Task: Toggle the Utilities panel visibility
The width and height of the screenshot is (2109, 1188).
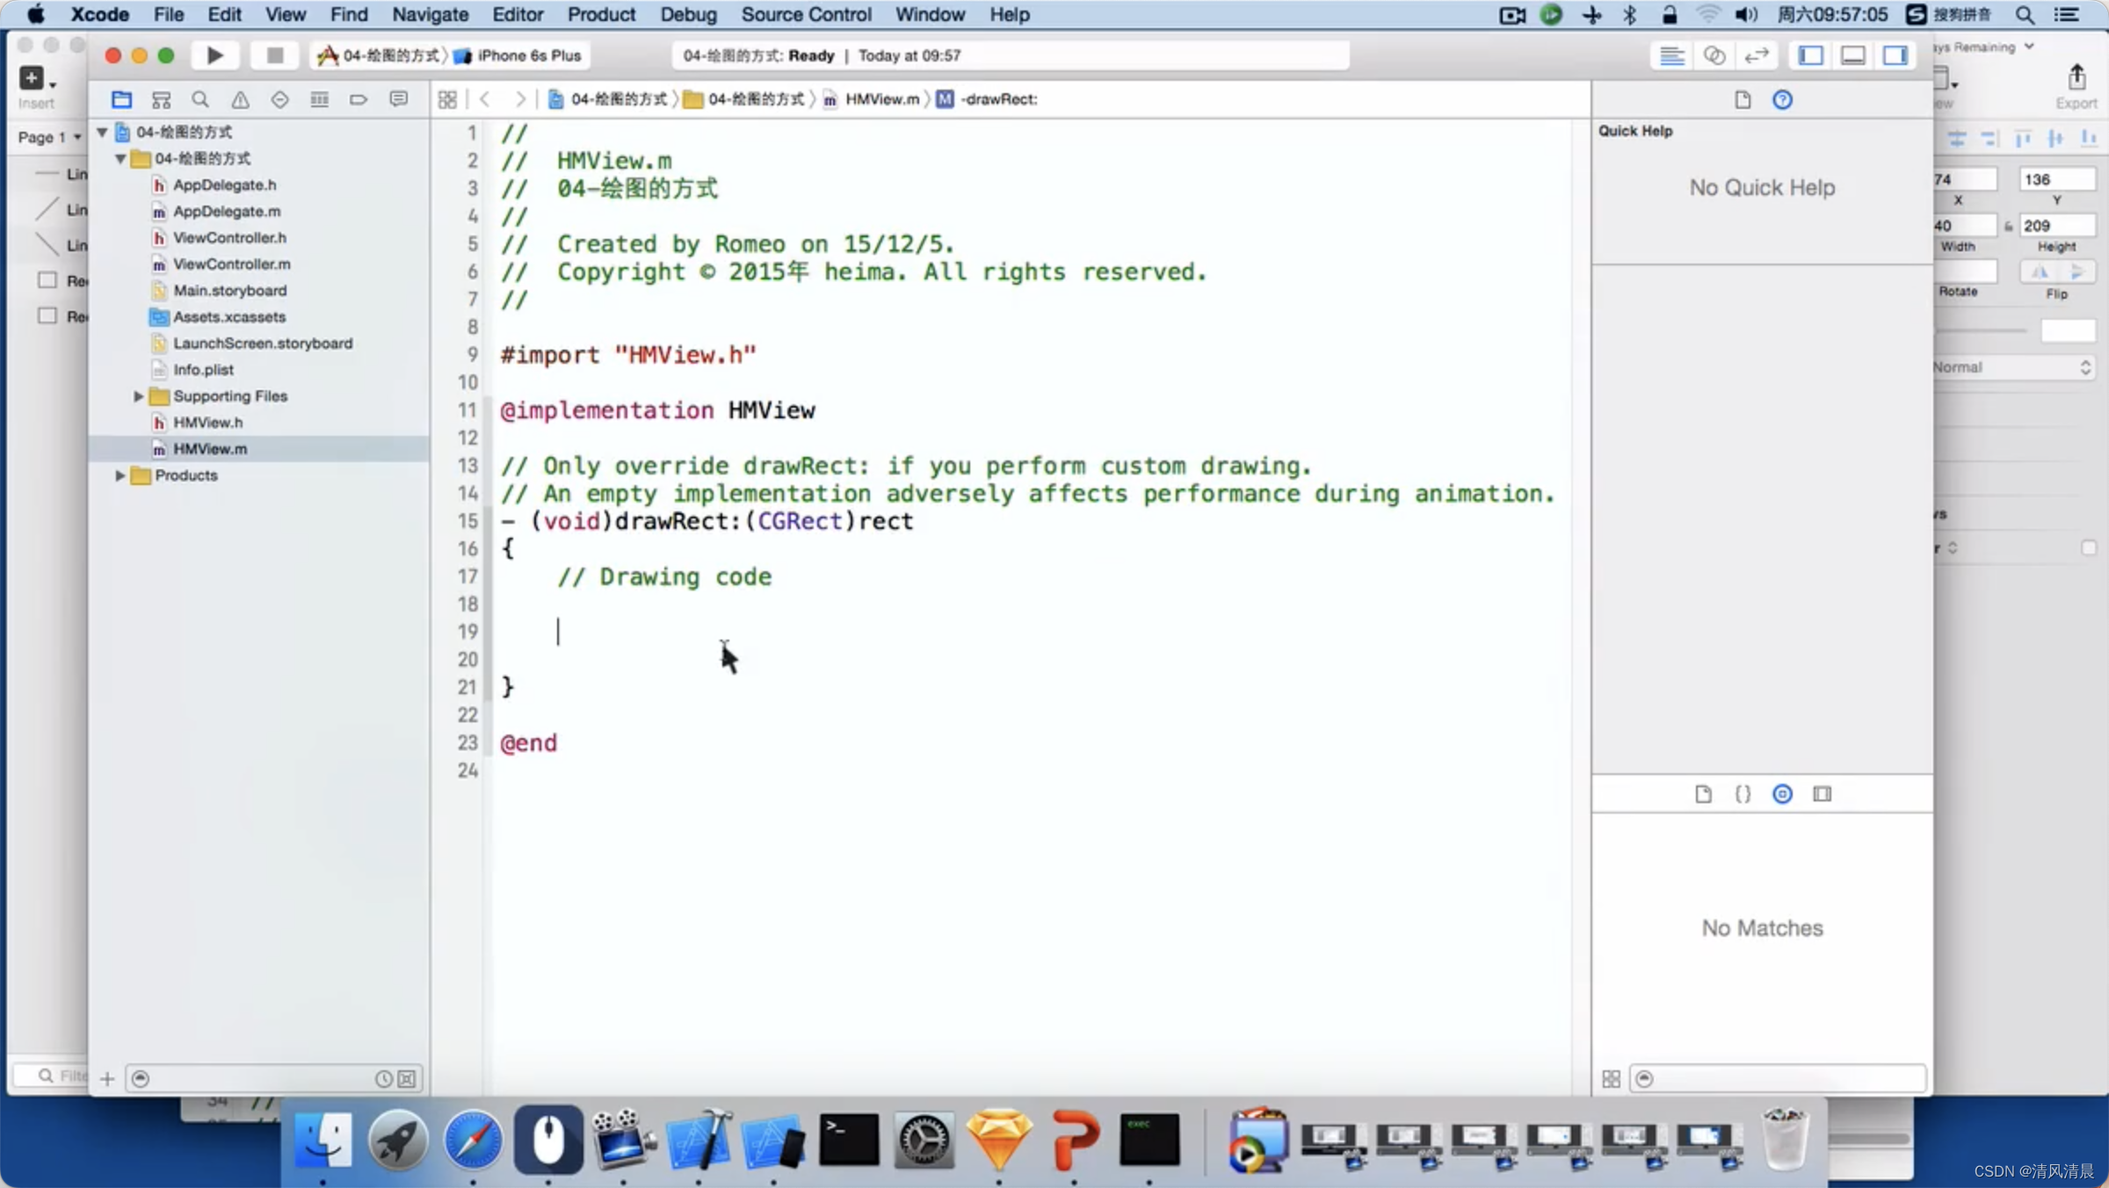Action: point(1895,55)
